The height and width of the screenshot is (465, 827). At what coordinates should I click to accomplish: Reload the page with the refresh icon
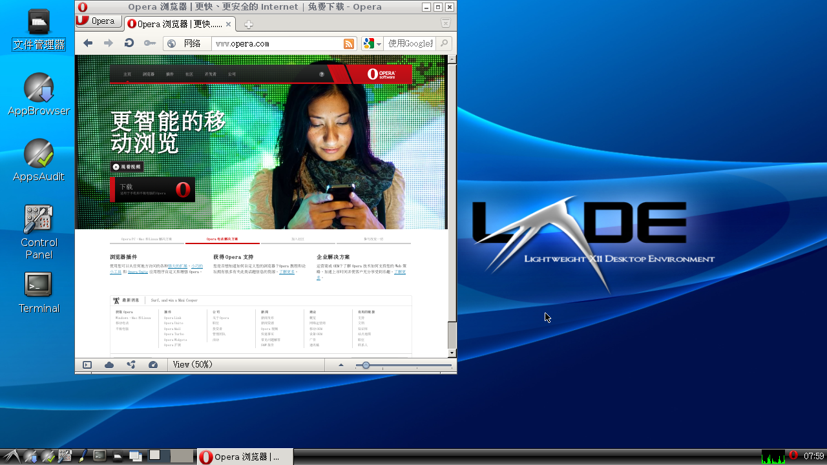pyautogui.click(x=129, y=43)
